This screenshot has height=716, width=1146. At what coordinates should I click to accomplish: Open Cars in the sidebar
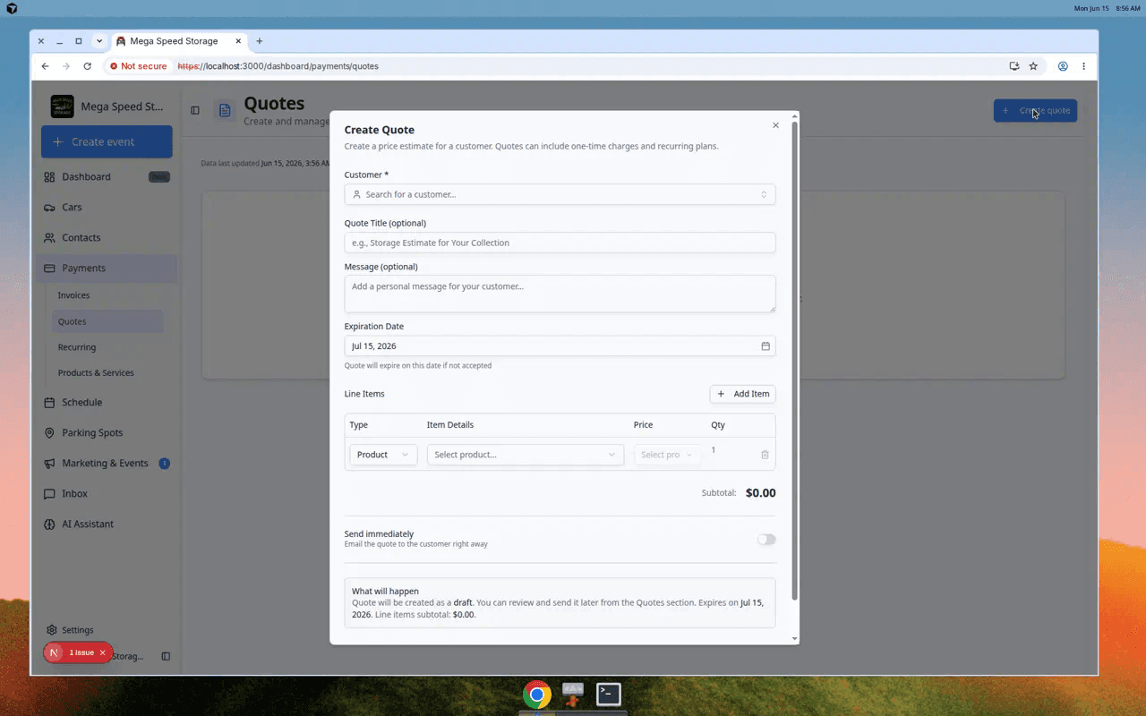tap(107, 208)
